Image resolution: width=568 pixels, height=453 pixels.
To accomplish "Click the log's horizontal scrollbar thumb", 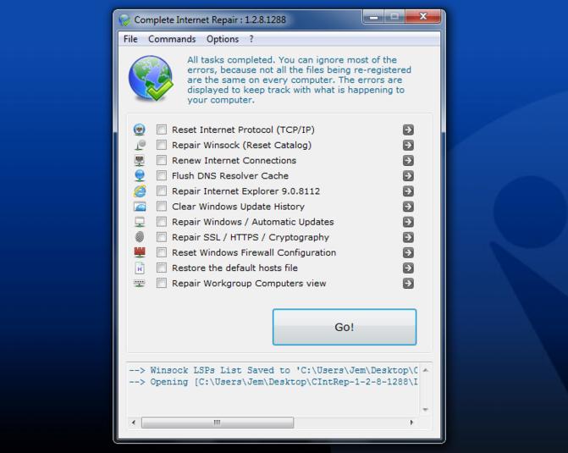I will (218, 423).
